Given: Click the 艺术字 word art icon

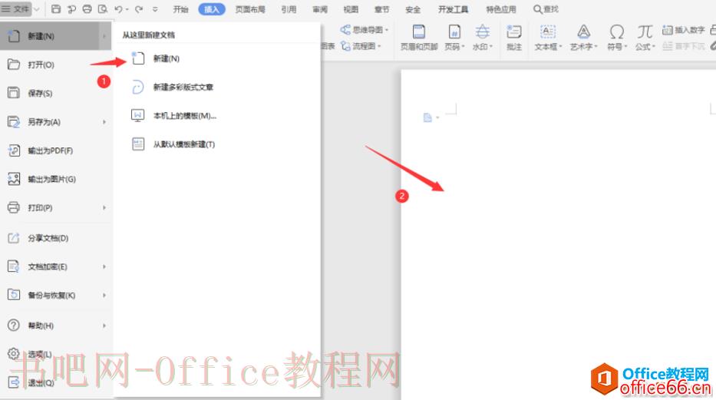Looking at the screenshot, I should (583, 32).
